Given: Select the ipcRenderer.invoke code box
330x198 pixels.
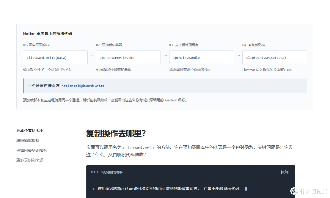Looking at the screenshot, I should (x=128, y=57).
